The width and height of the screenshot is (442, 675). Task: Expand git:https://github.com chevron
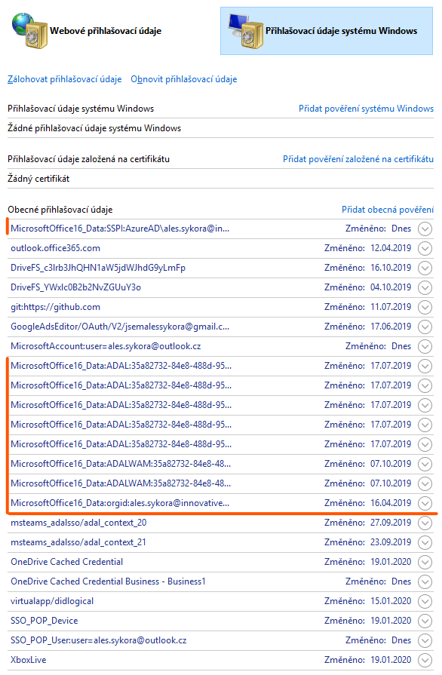click(425, 308)
